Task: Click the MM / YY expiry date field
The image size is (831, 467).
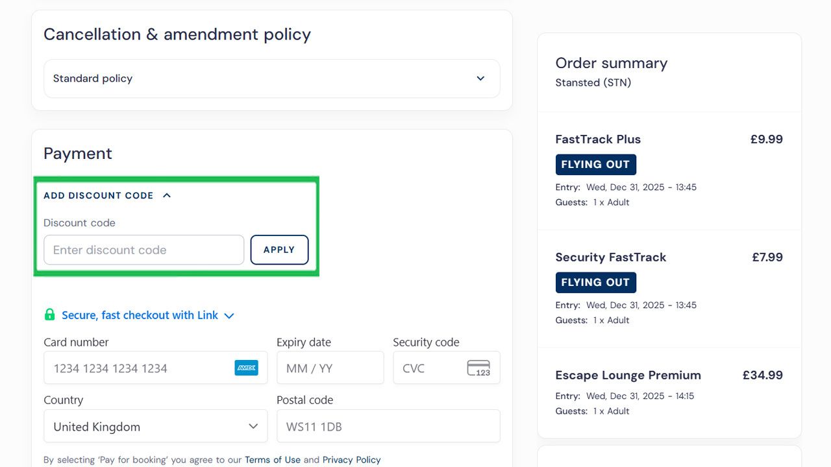Action: 330,368
